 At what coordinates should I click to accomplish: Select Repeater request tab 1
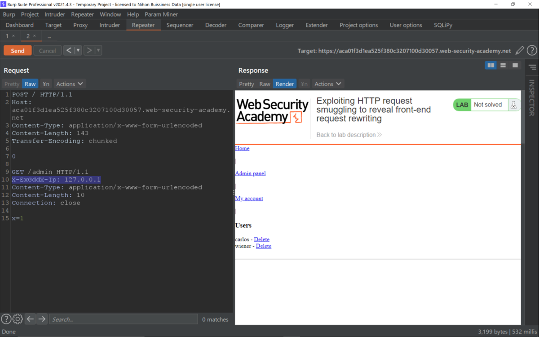pyautogui.click(x=7, y=36)
